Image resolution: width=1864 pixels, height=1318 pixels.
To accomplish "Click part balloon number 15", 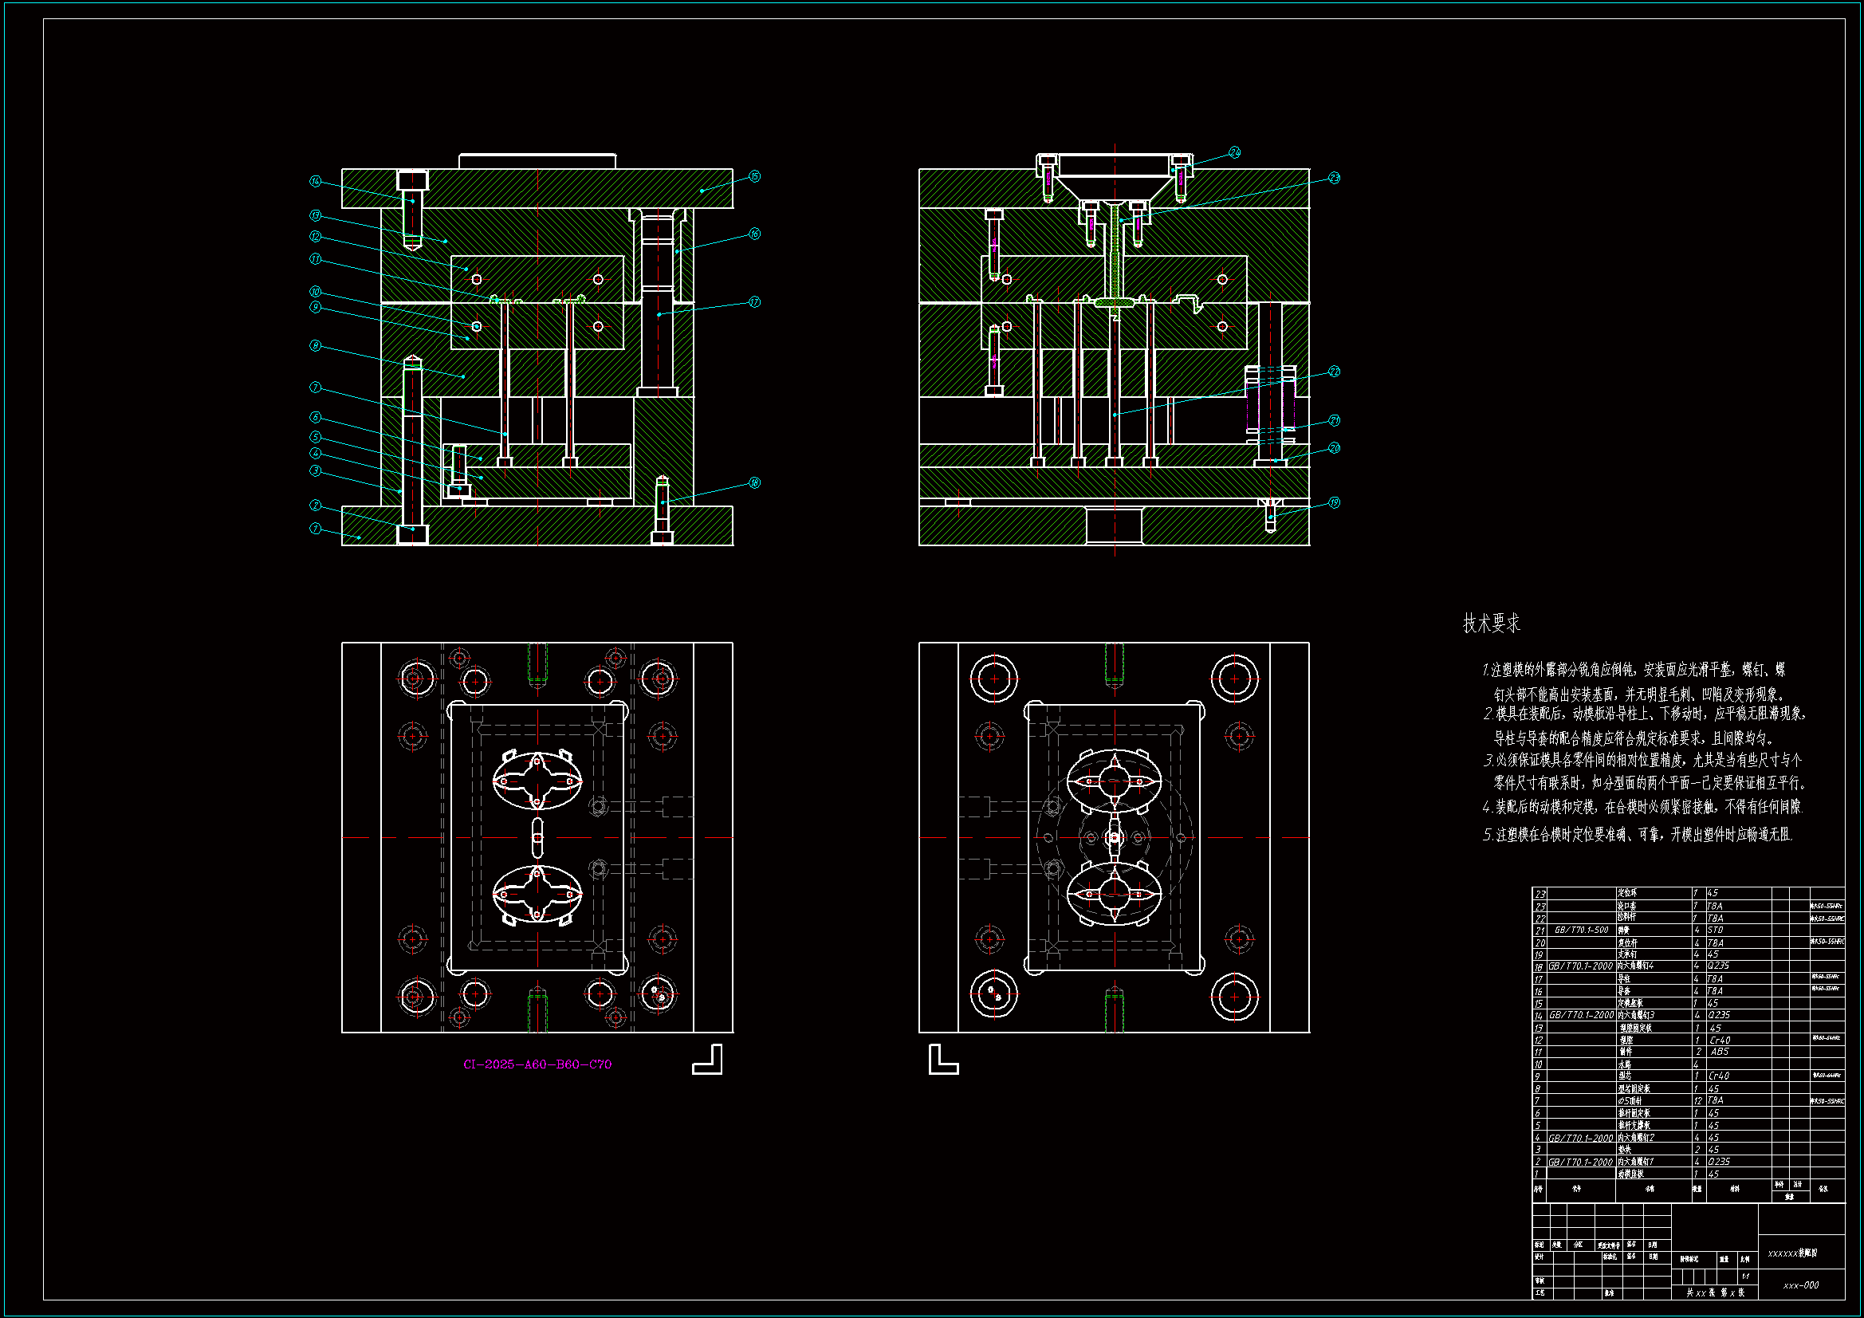I will (x=754, y=176).
